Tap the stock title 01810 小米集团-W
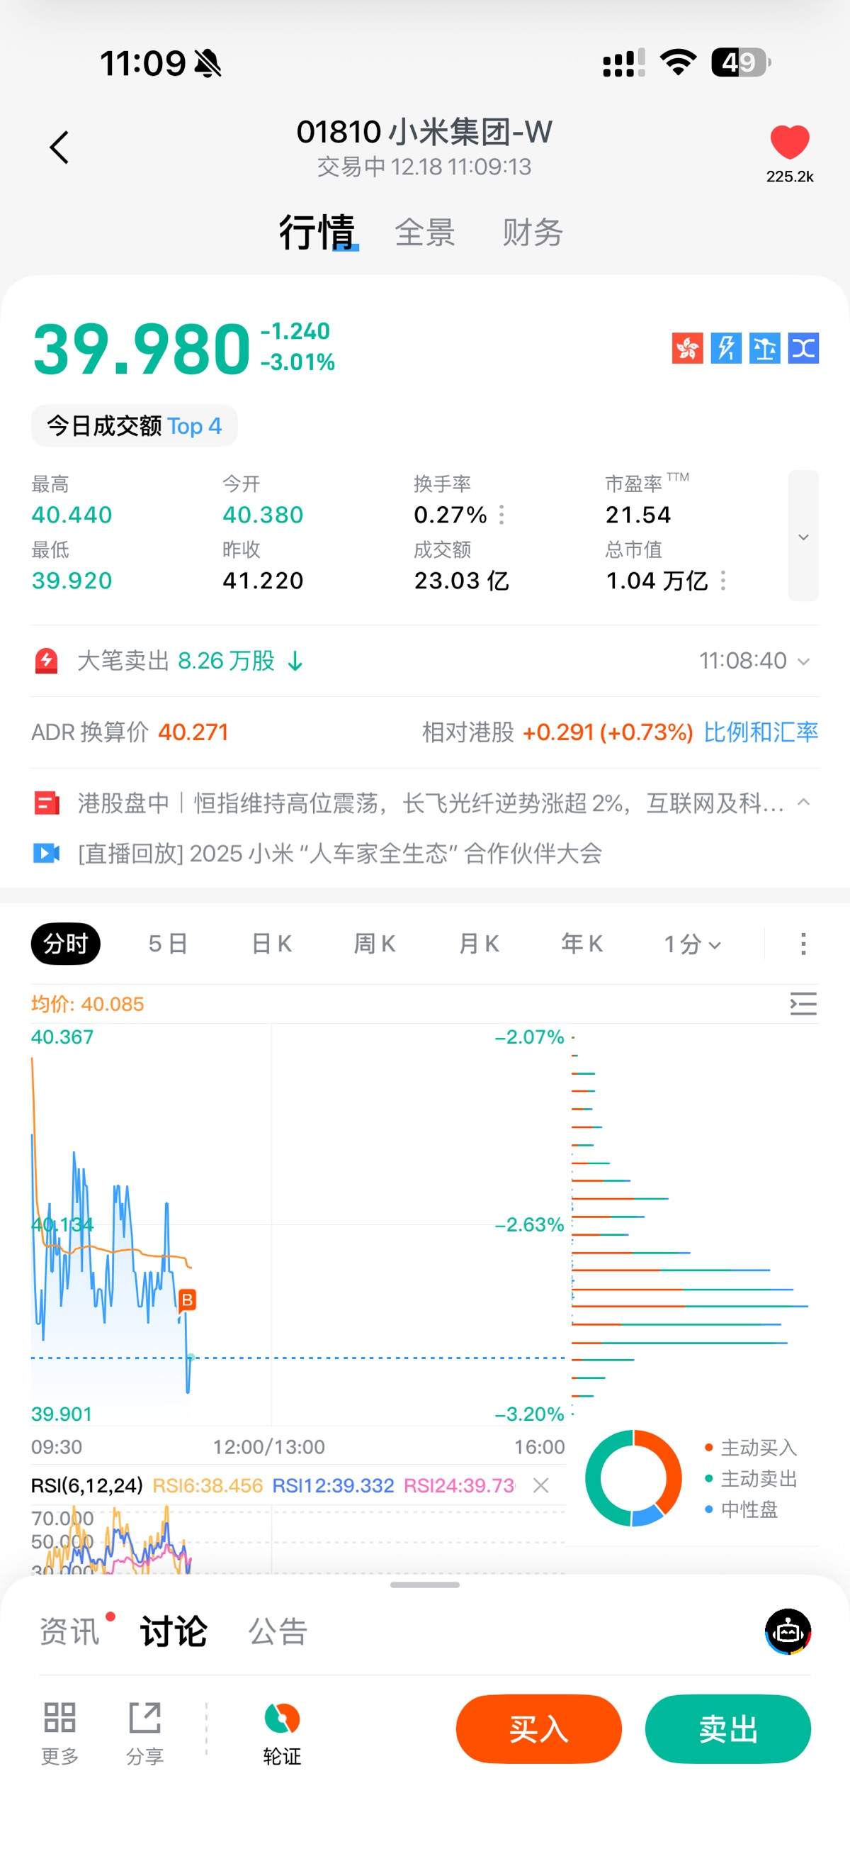Viewport: 850px width, 1849px height. tap(424, 132)
